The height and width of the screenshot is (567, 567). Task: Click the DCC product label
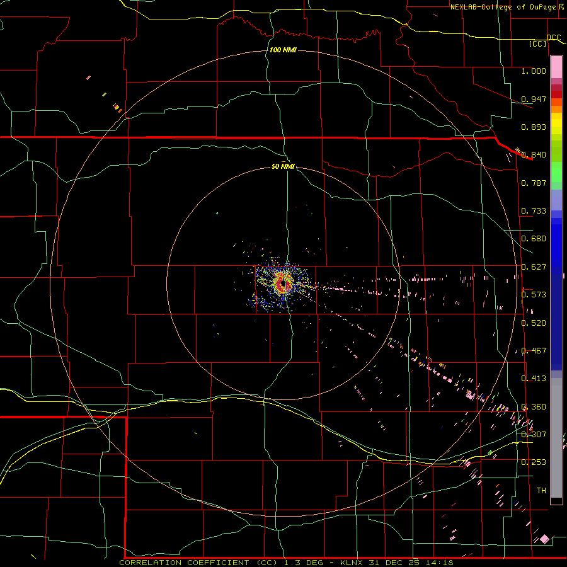point(553,38)
